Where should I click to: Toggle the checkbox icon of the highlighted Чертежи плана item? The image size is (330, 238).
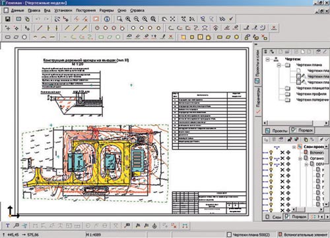click(x=298, y=76)
